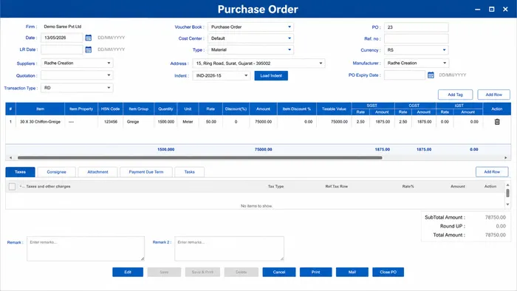Toggle the Taxes and other charges checkbox
This screenshot has height=291, width=517.
coord(13,187)
